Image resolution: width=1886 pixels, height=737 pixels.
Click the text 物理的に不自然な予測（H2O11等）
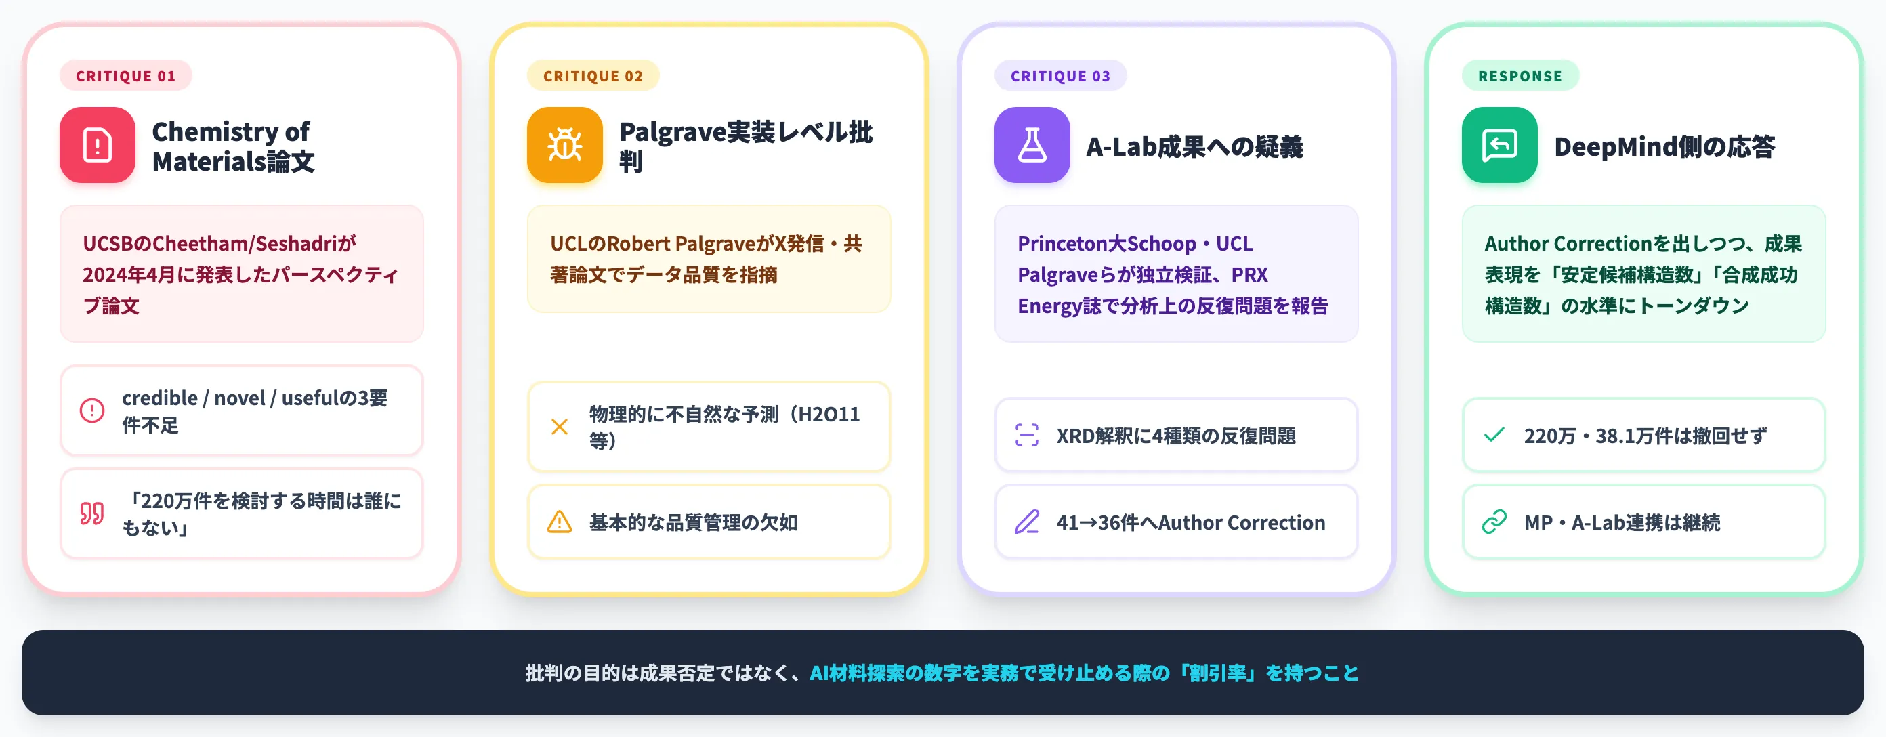pos(725,427)
